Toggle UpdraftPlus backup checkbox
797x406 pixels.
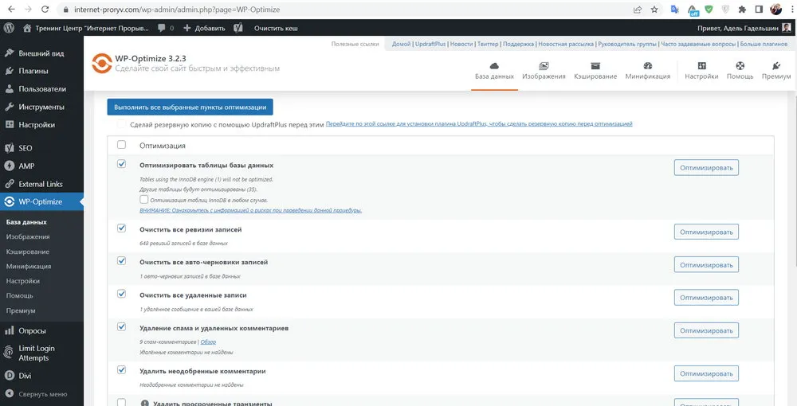[x=121, y=124]
